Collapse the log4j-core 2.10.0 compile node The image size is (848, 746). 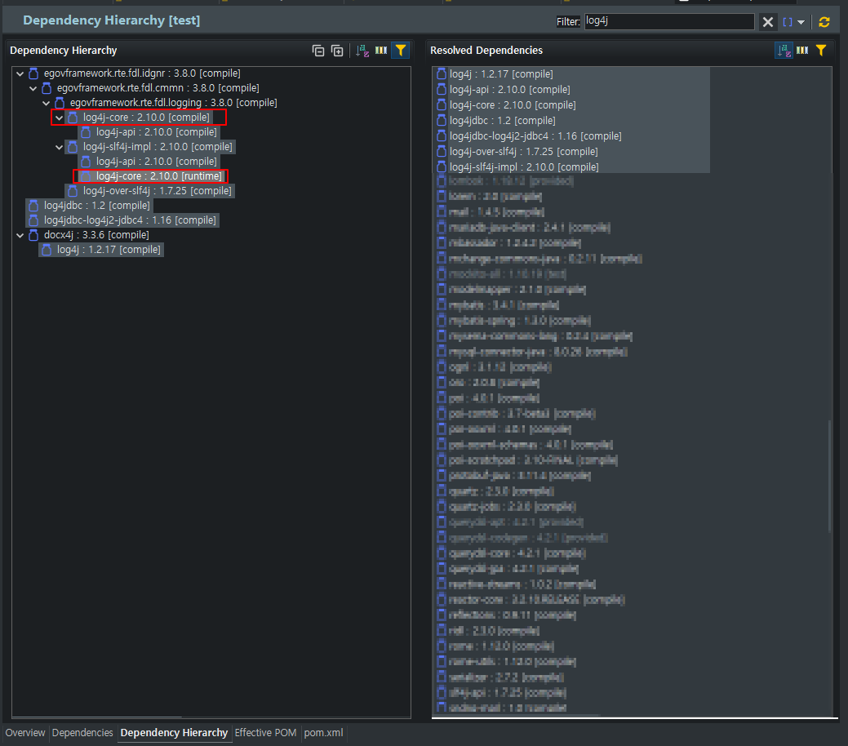(x=59, y=118)
